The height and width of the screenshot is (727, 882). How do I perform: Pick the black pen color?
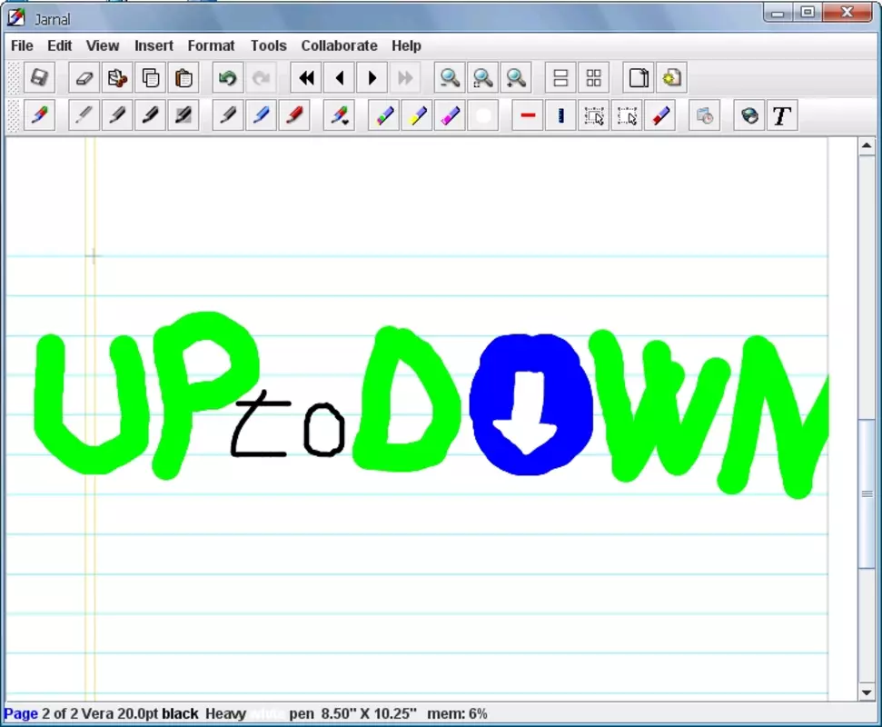coord(228,116)
